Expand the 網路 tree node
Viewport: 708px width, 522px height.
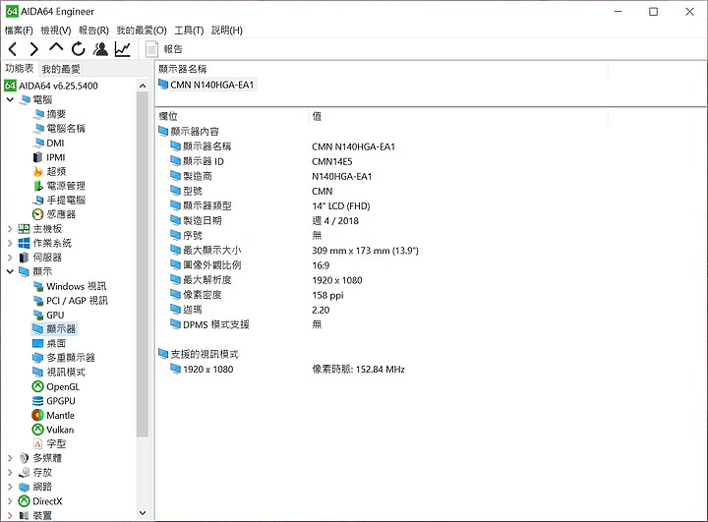(x=10, y=488)
